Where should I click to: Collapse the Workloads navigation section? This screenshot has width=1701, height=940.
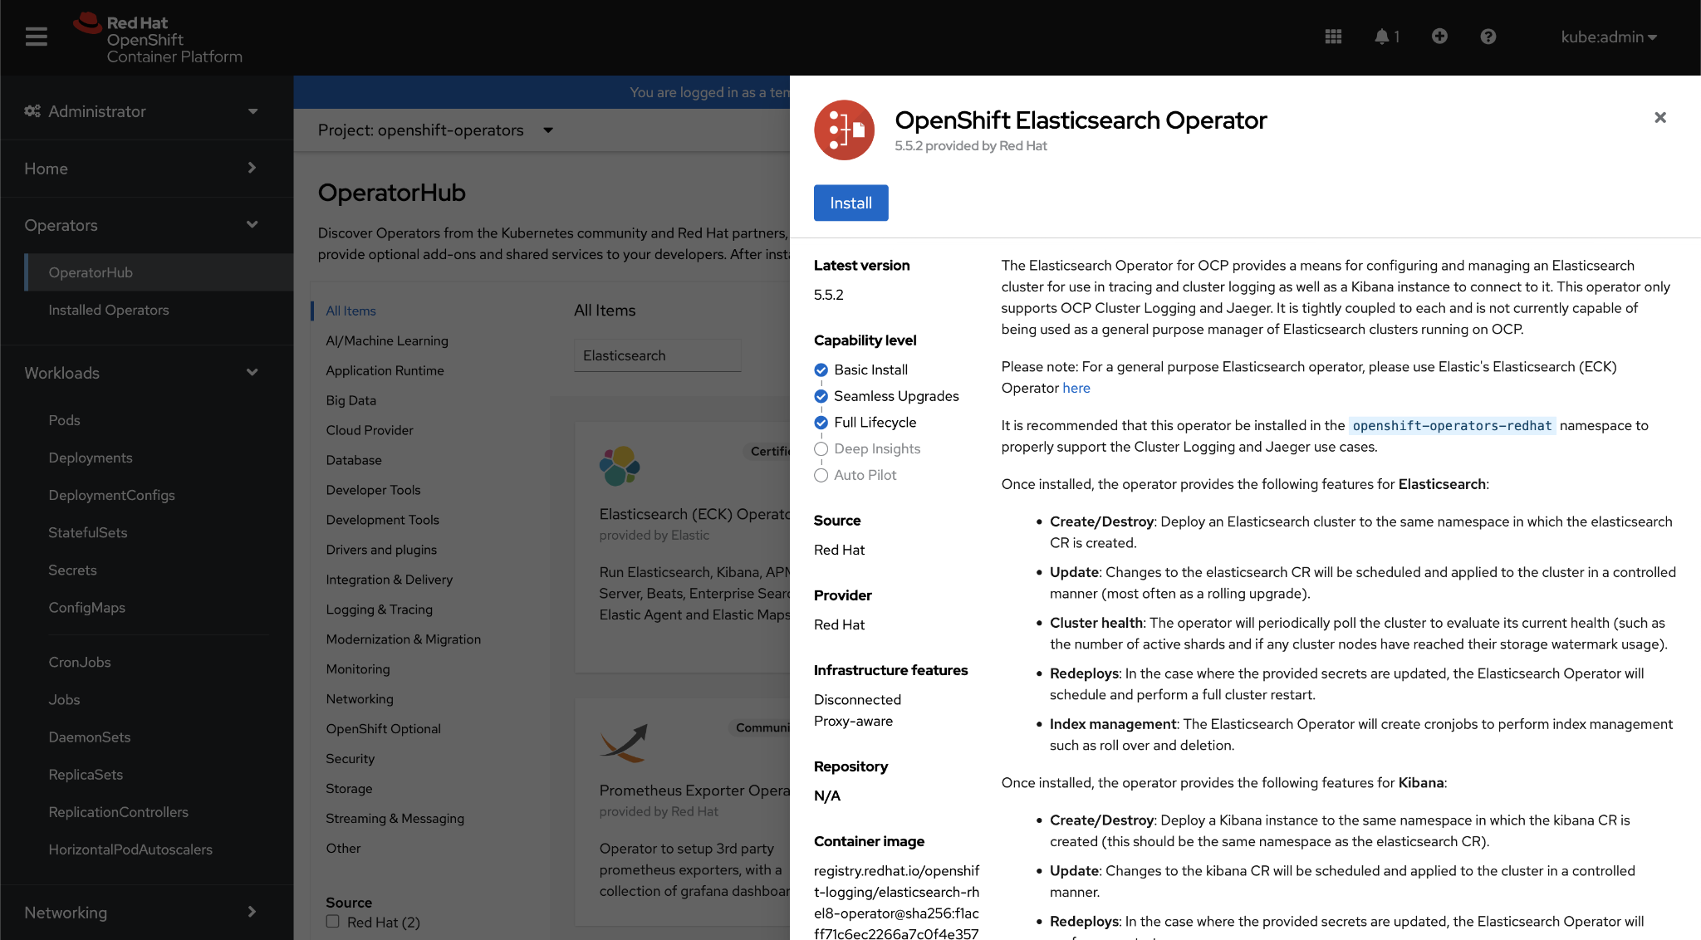pos(147,373)
